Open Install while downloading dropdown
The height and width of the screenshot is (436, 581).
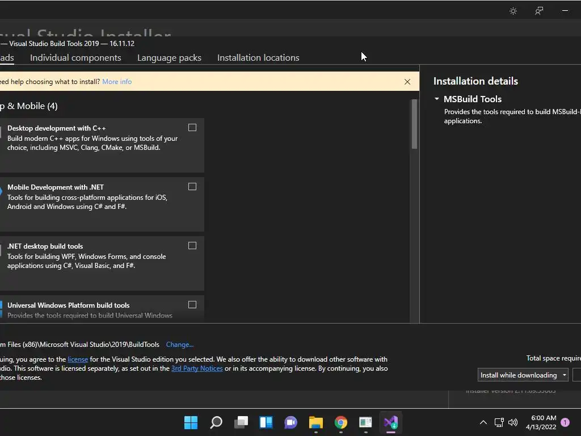(x=523, y=375)
